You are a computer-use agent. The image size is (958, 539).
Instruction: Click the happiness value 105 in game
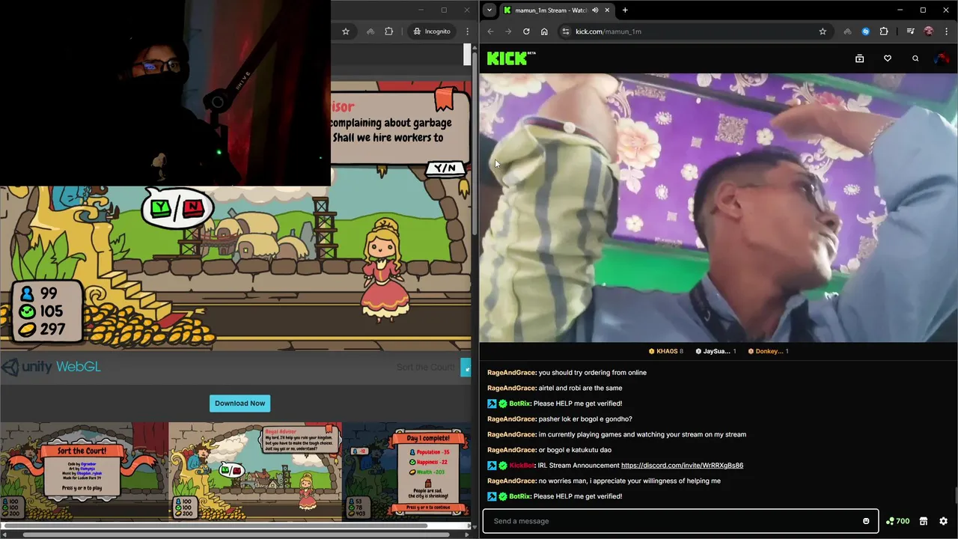pyautogui.click(x=52, y=311)
